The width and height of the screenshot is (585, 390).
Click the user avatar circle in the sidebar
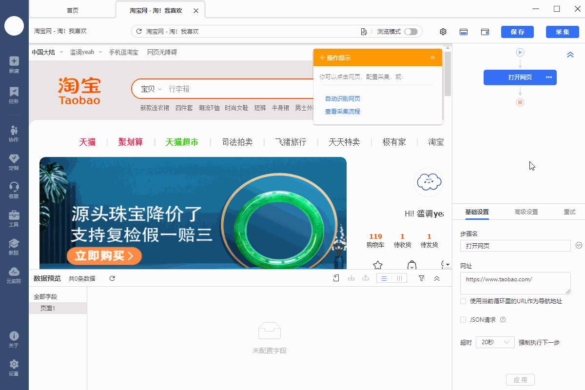click(14, 25)
